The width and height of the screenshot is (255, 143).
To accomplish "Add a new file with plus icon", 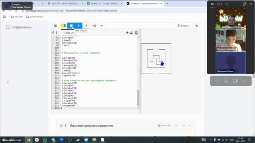I will pos(127,33).
